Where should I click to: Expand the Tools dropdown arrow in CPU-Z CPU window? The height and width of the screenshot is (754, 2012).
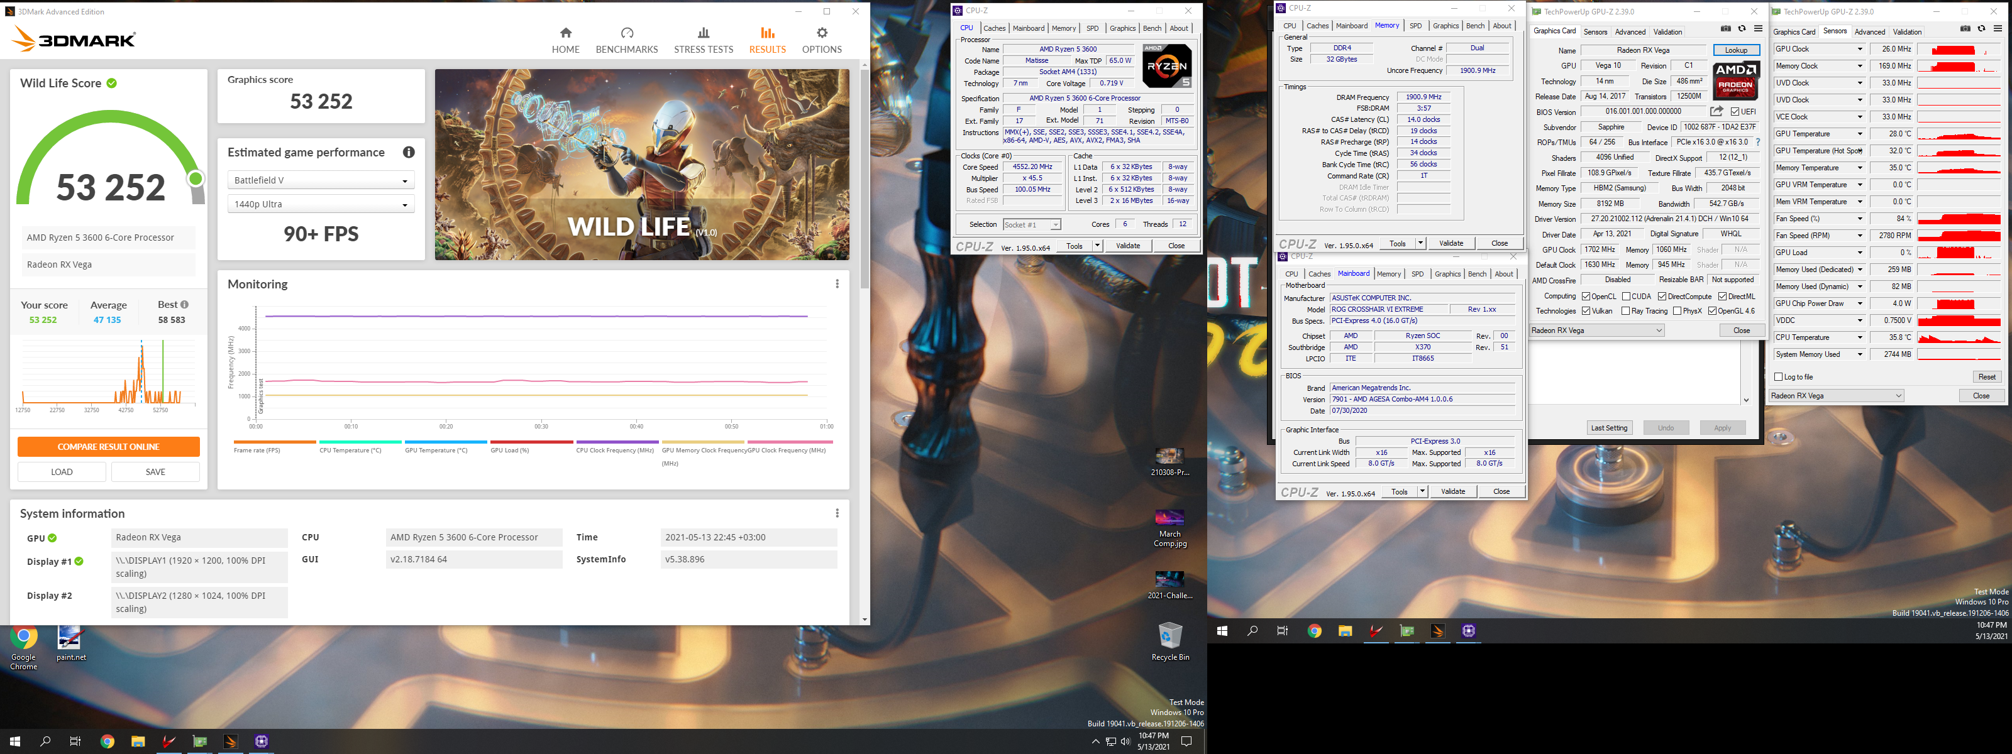1097,246
